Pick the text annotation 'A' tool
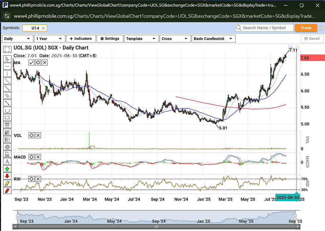 tap(7, 162)
